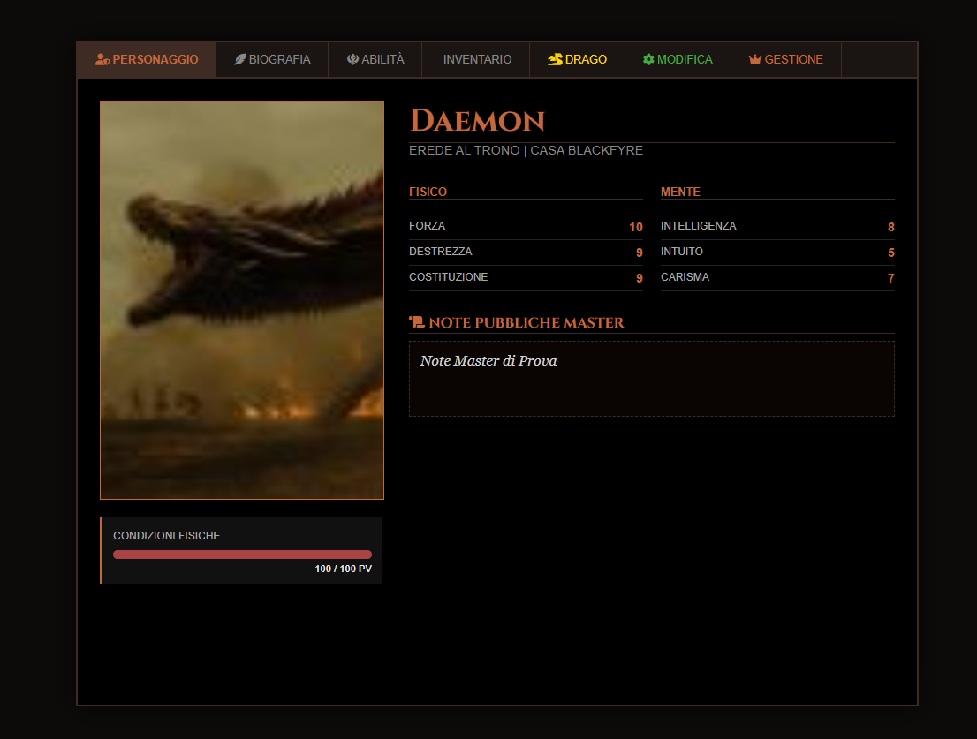Open the Gestione tab
The height and width of the screenshot is (739, 977).
[785, 60]
